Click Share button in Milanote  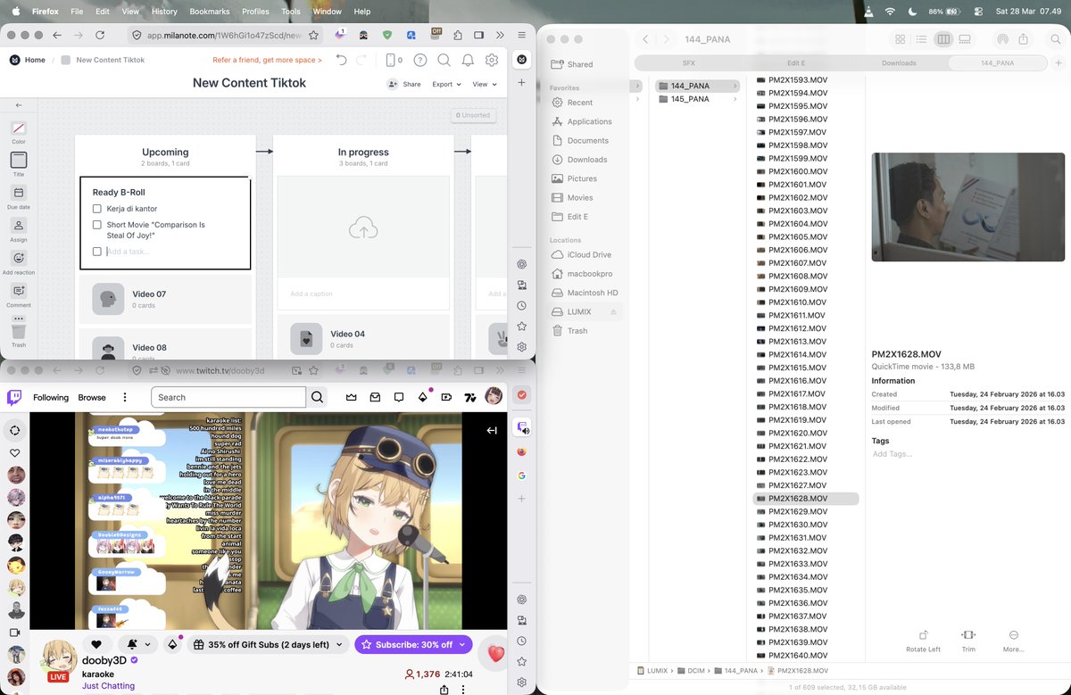pyautogui.click(x=404, y=84)
